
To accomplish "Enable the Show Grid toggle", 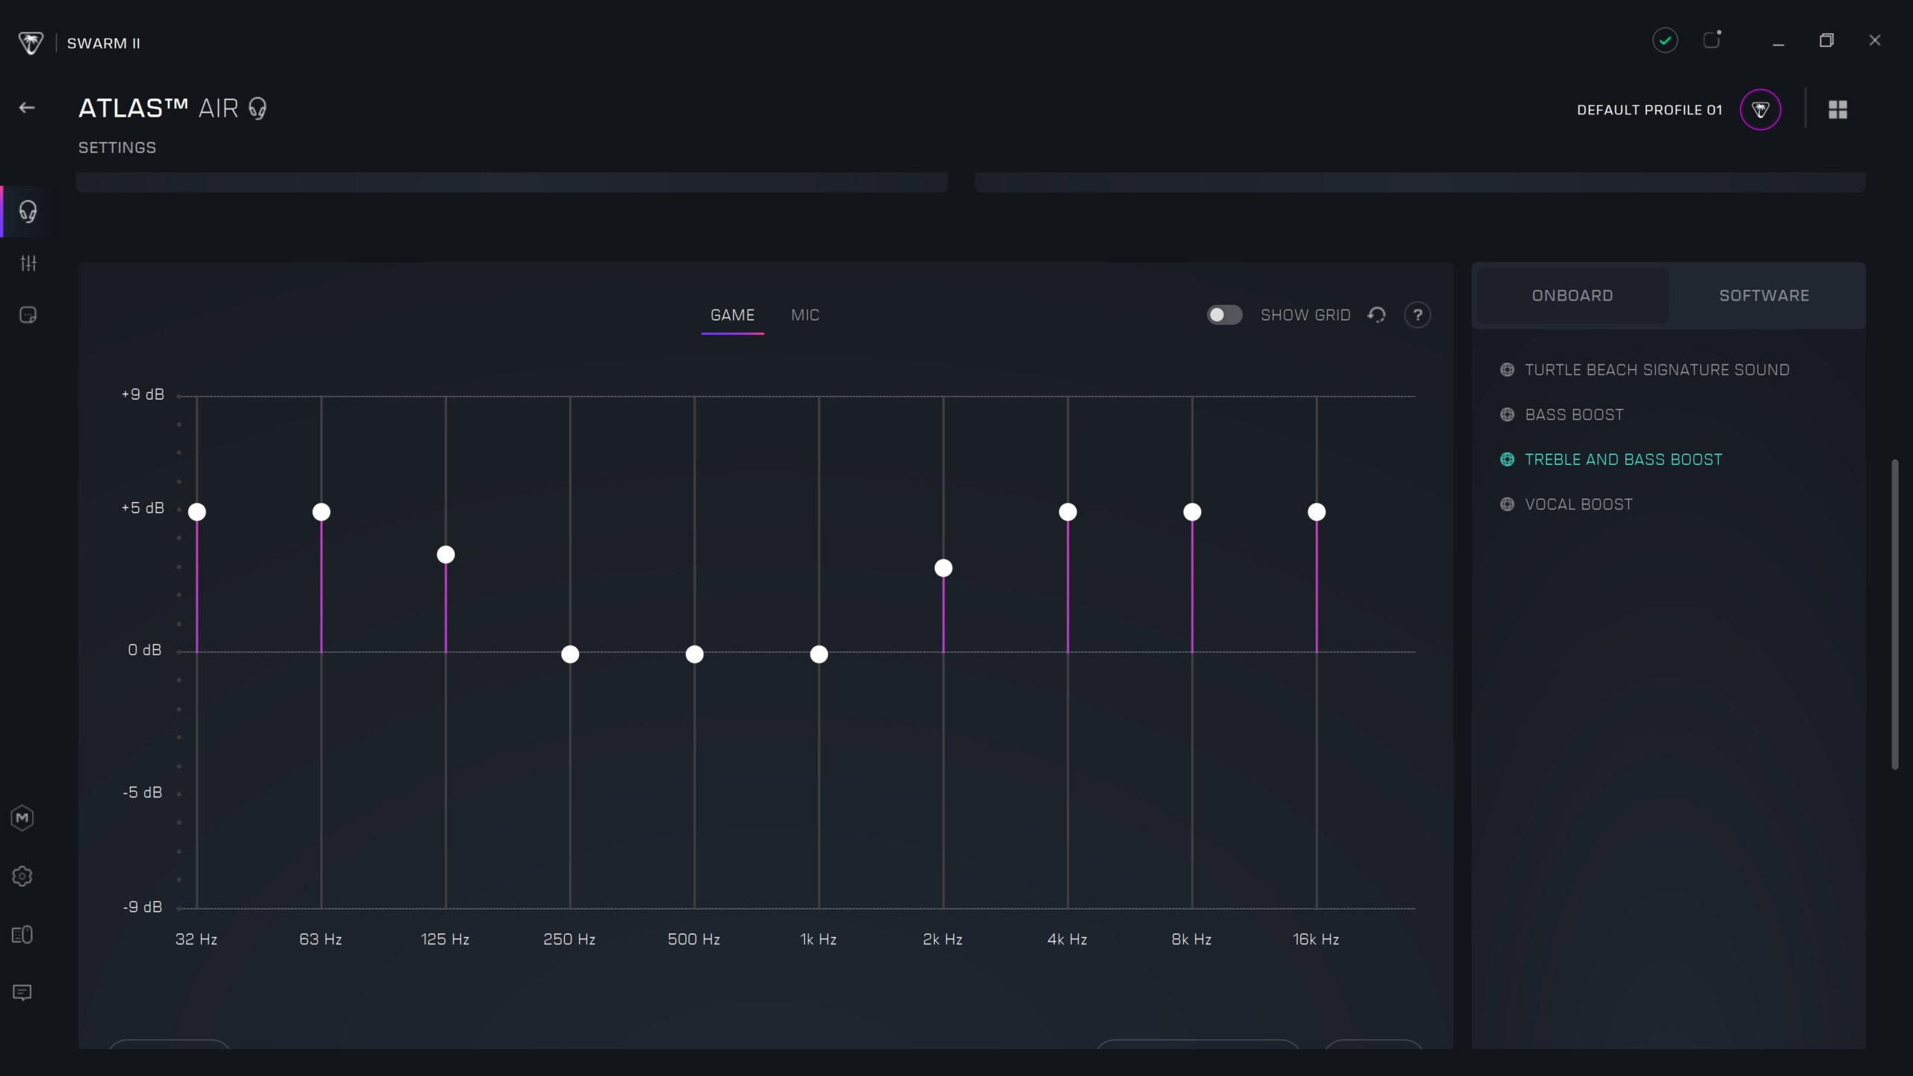I will pyautogui.click(x=1224, y=315).
